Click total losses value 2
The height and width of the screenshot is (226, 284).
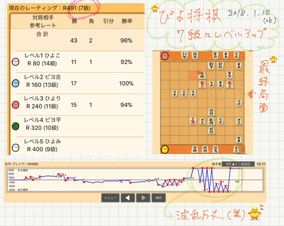91,40
